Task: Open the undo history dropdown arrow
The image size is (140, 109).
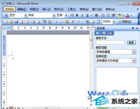Action: (82, 22)
